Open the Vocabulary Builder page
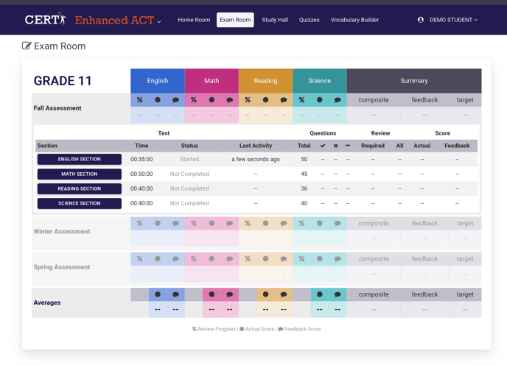This screenshot has height=365, width=507. (354, 20)
